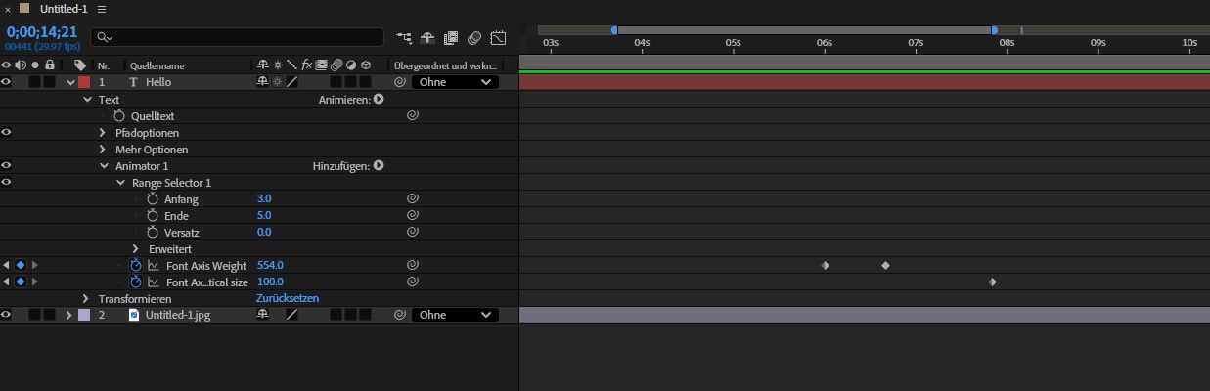Viewport: 1210px width, 391px height.
Task: Toggle visibility of Range Selector 1
Action: [6, 182]
